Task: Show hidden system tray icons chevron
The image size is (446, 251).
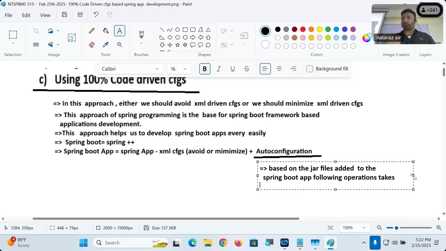Action: tap(364, 243)
